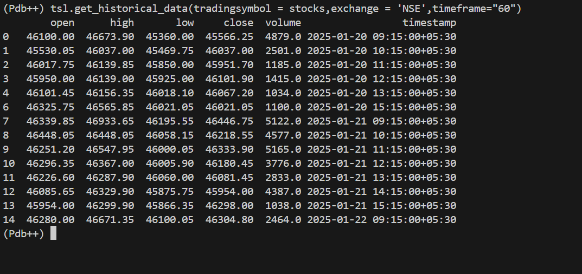
Task: Click the tradingsymbol parameter text
Action: tap(229, 9)
